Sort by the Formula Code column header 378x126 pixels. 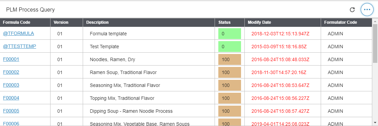point(25,22)
